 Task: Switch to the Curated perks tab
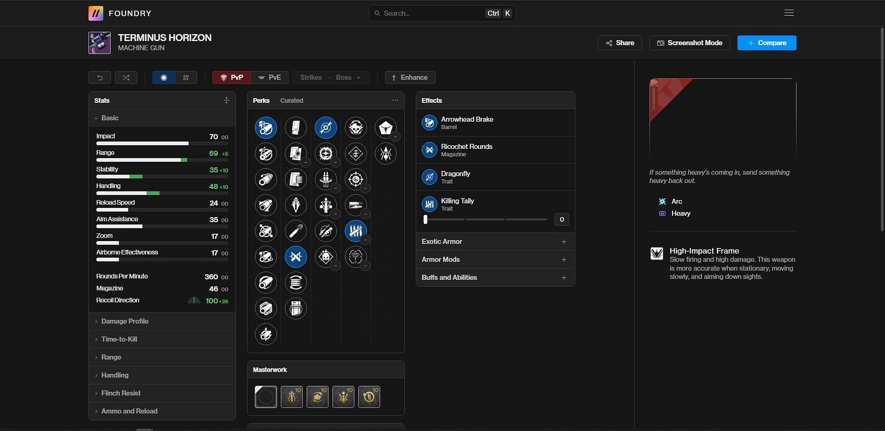tap(291, 100)
